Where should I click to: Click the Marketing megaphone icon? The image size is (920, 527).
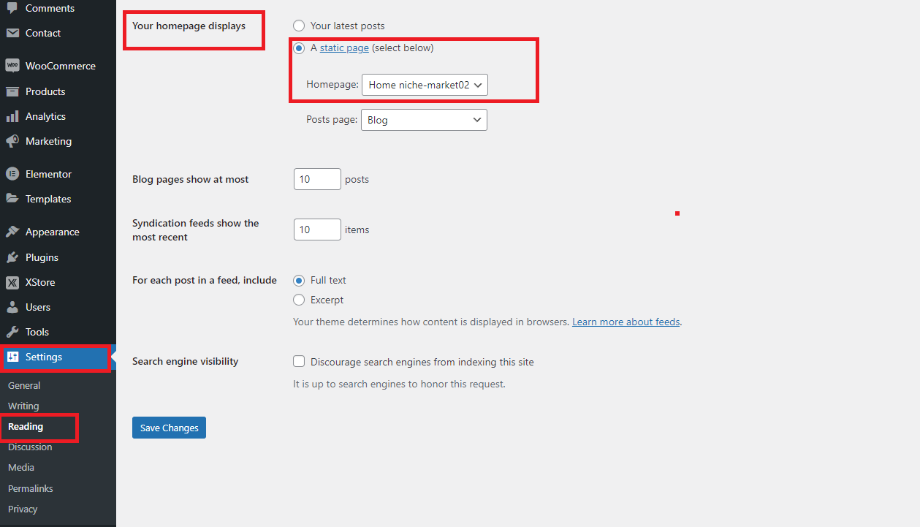[x=12, y=141]
